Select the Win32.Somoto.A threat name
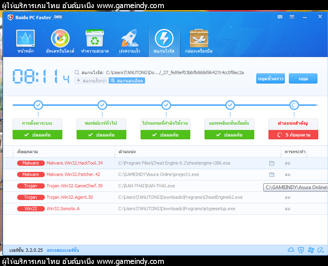 tap(63, 209)
